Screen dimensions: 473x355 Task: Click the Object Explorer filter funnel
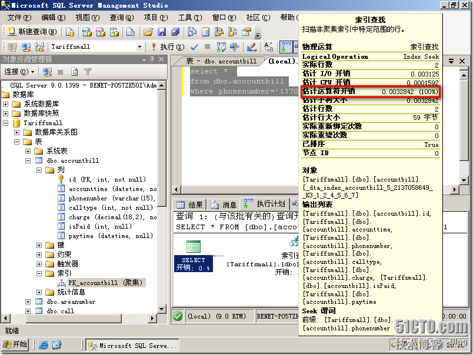(88, 72)
